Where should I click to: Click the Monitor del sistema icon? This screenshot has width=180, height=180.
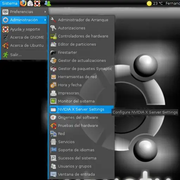53,101
